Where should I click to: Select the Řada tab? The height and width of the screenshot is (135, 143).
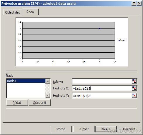pyautogui.click(x=30, y=12)
